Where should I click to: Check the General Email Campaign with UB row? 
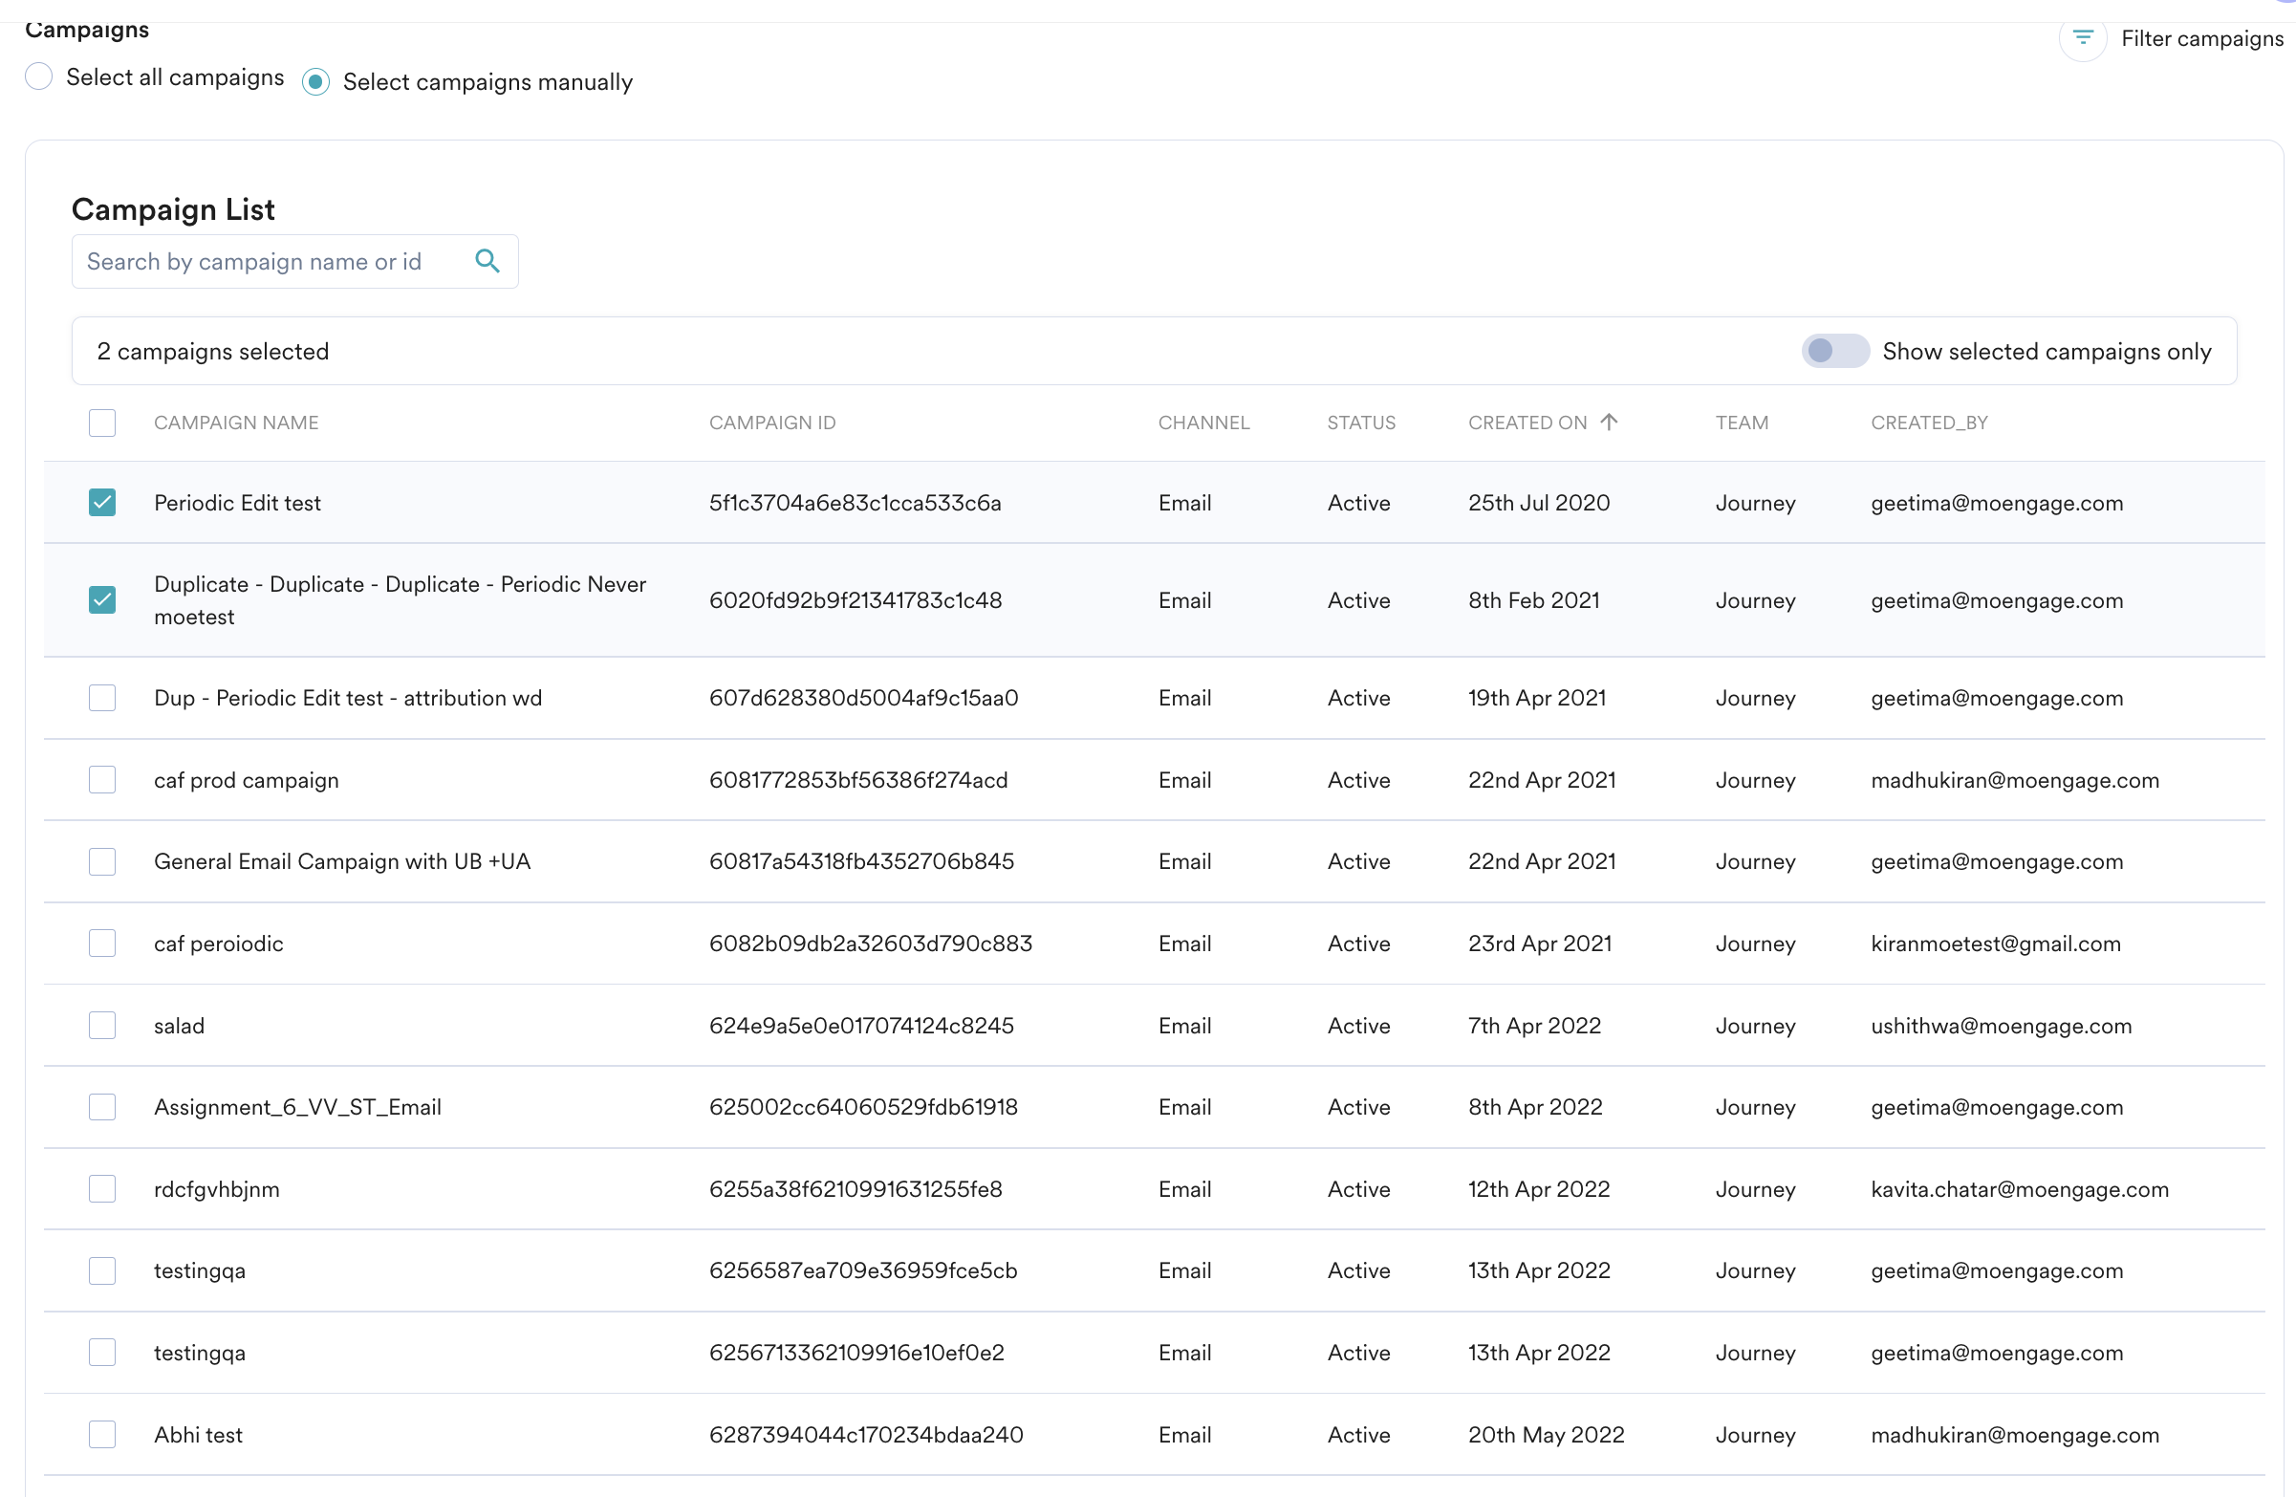pyautogui.click(x=102, y=861)
